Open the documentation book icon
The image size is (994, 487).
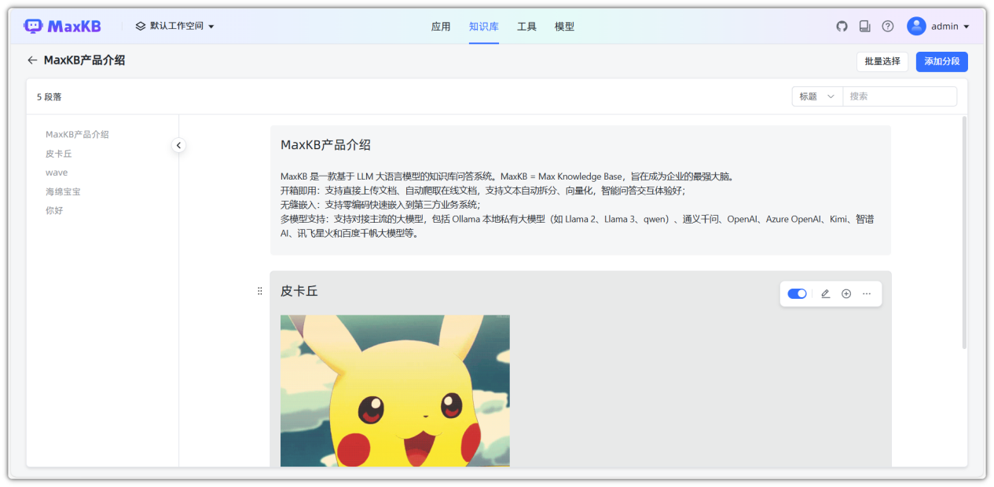tap(864, 26)
